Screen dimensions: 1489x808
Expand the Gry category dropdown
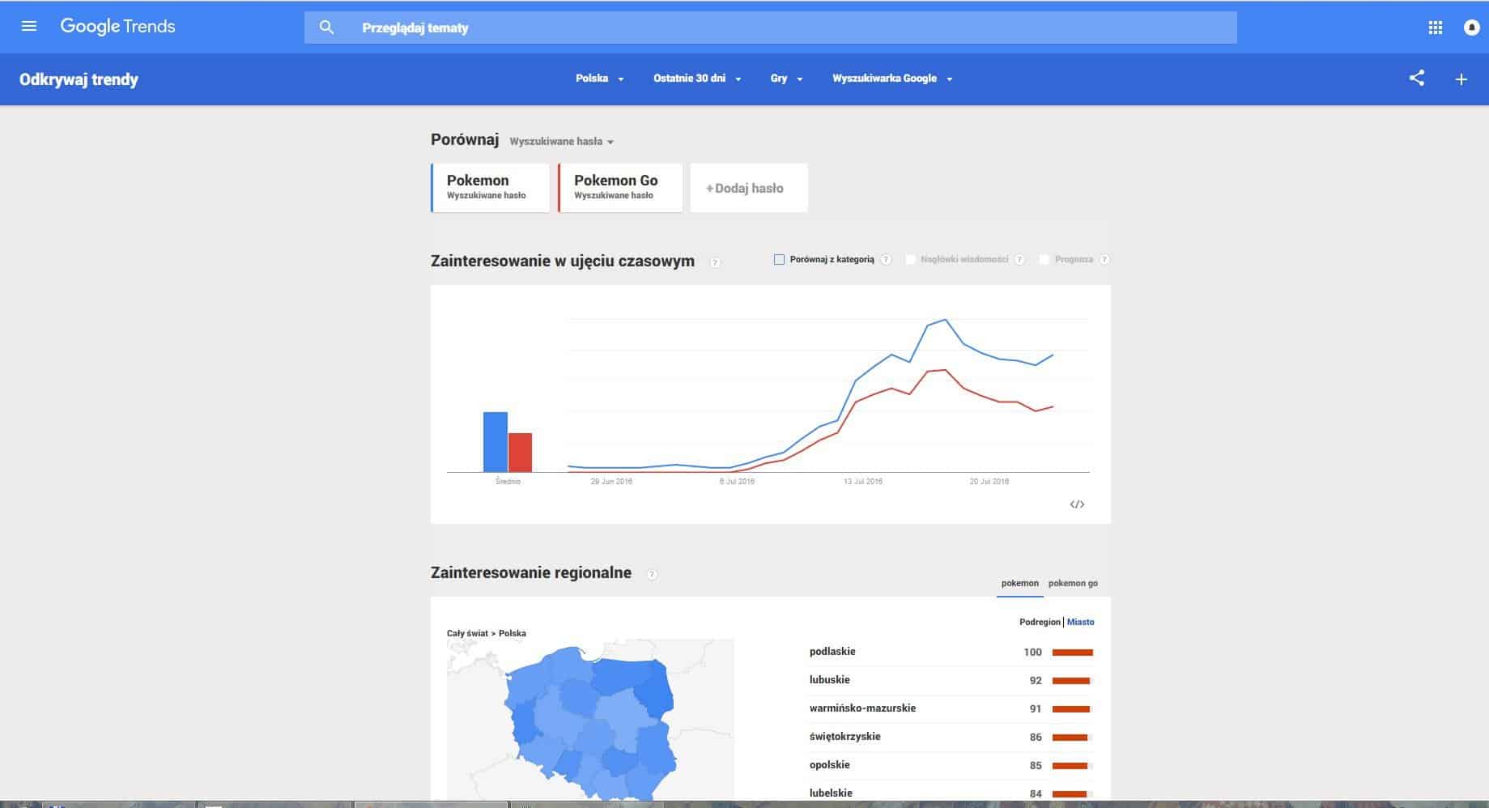785,79
